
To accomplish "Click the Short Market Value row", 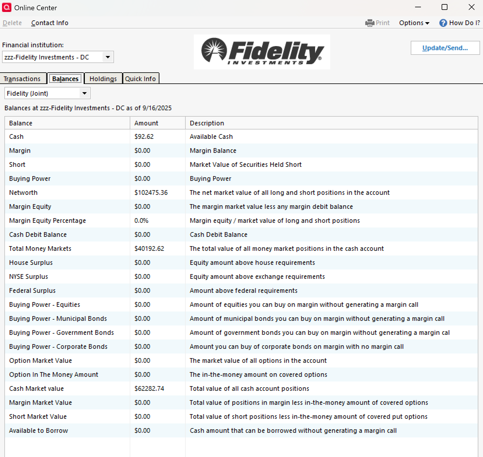I will pos(241,416).
